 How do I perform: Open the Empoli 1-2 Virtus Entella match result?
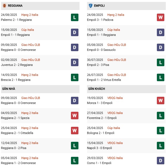point(104,80)
